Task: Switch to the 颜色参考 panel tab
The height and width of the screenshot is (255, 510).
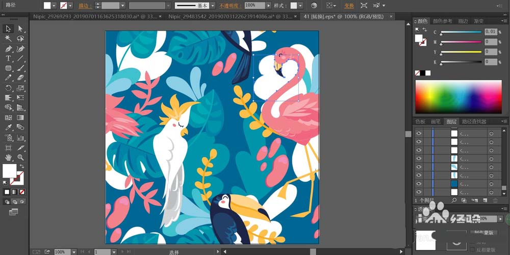Action: point(442,21)
